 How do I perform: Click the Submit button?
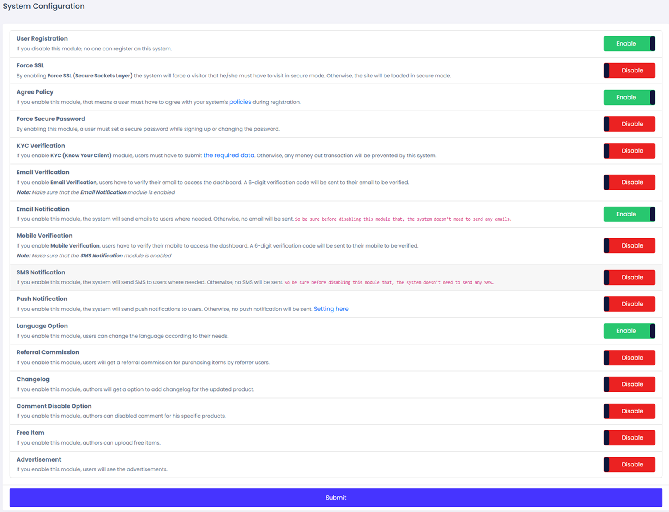tap(336, 498)
